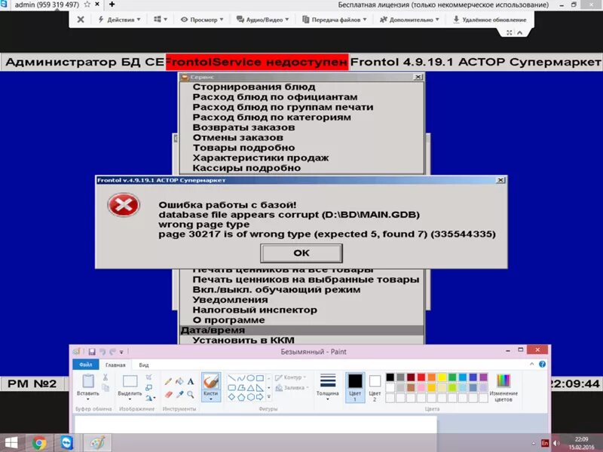Collapse the Paint ribbon with the chevron

[x=532, y=364]
